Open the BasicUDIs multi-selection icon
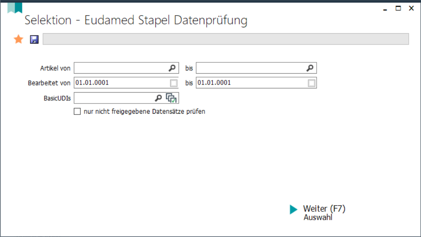Viewport: 421px width, 237px height. [171, 98]
